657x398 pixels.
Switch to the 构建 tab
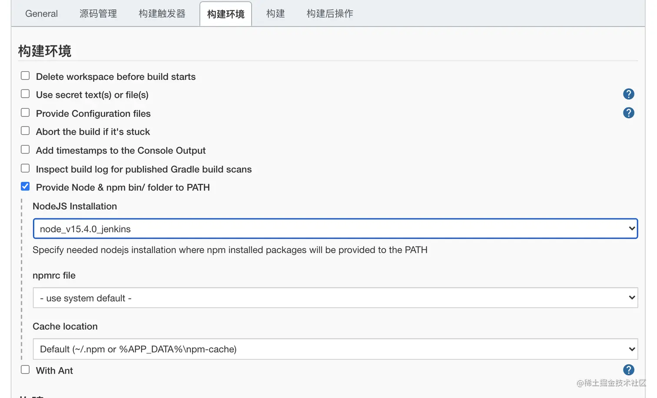pyautogui.click(x=275, y=14)
